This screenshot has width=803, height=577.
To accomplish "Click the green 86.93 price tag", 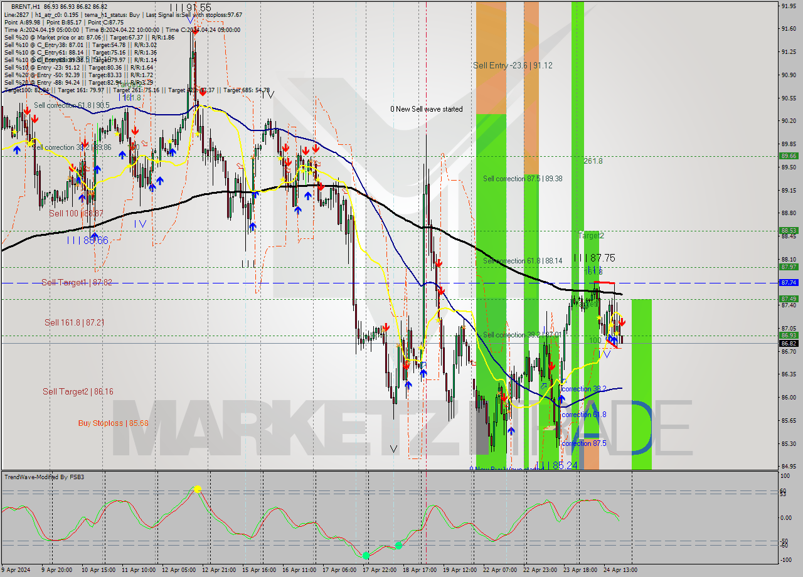I will tap(789, 335).
